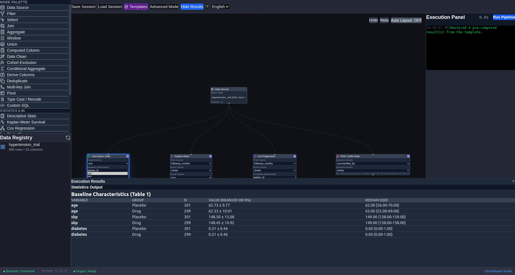
Task: Select the Type Cast / Recode palette entry
Action: click(x=35, y=99)
